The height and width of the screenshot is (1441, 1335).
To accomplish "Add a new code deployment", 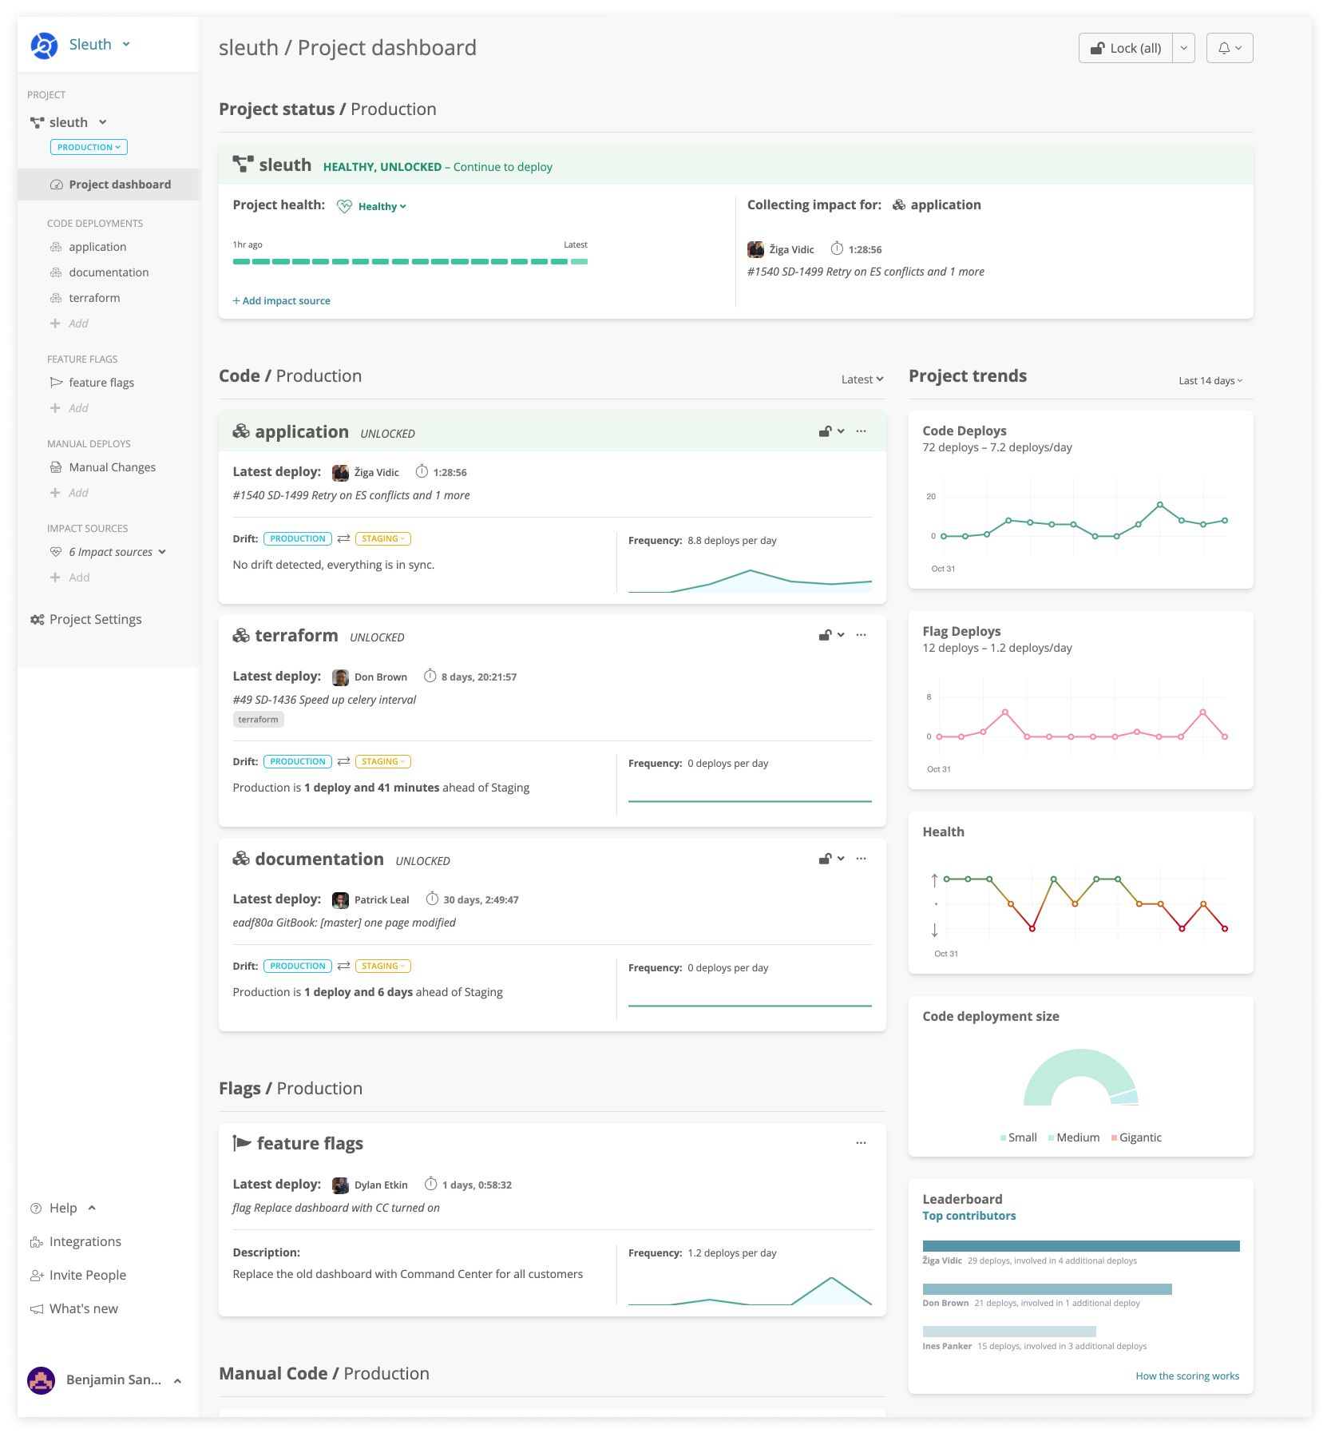I will pos(69,324).
